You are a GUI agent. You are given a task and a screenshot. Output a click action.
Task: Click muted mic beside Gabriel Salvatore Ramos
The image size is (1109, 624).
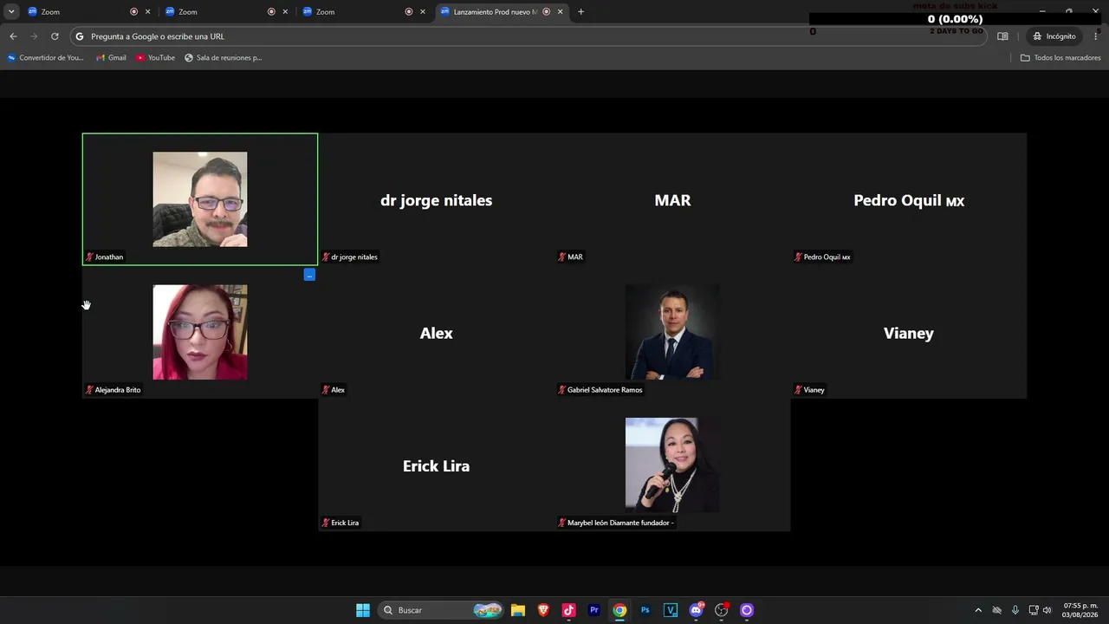562,390
